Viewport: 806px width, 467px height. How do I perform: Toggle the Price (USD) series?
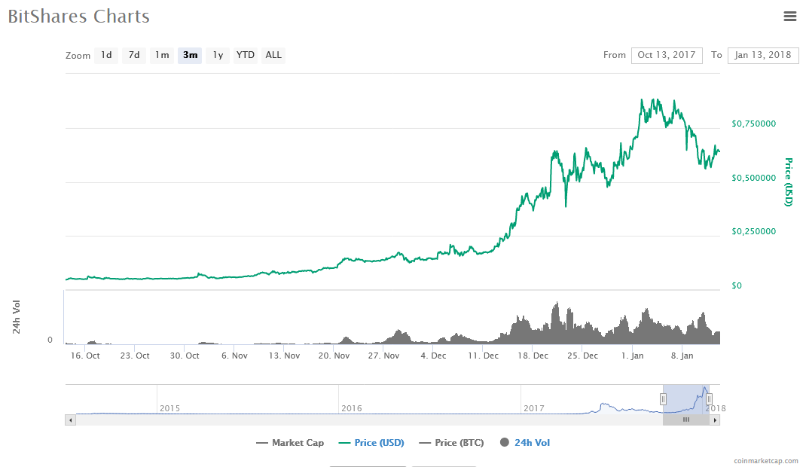coord(371,443)
